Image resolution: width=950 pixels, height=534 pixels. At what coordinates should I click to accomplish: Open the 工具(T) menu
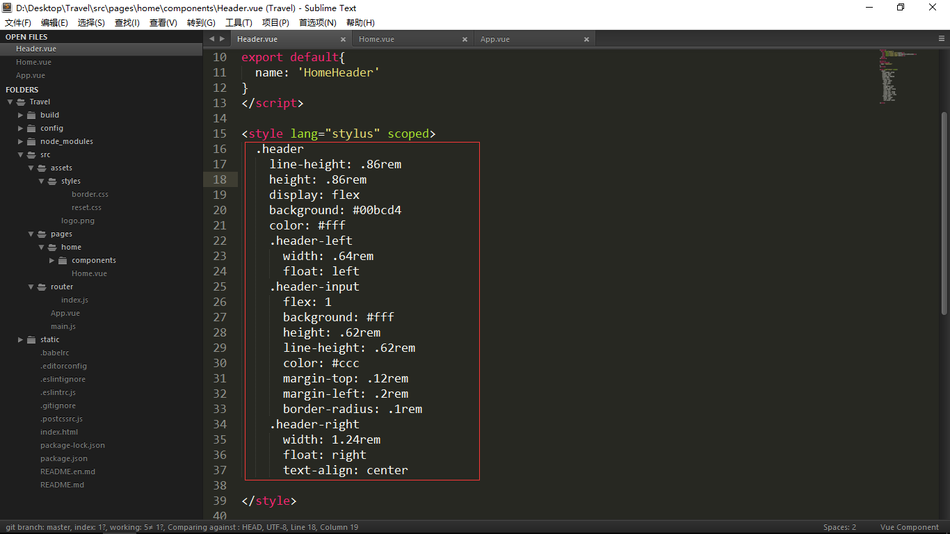pyautogui.click(x=239, y=23)
